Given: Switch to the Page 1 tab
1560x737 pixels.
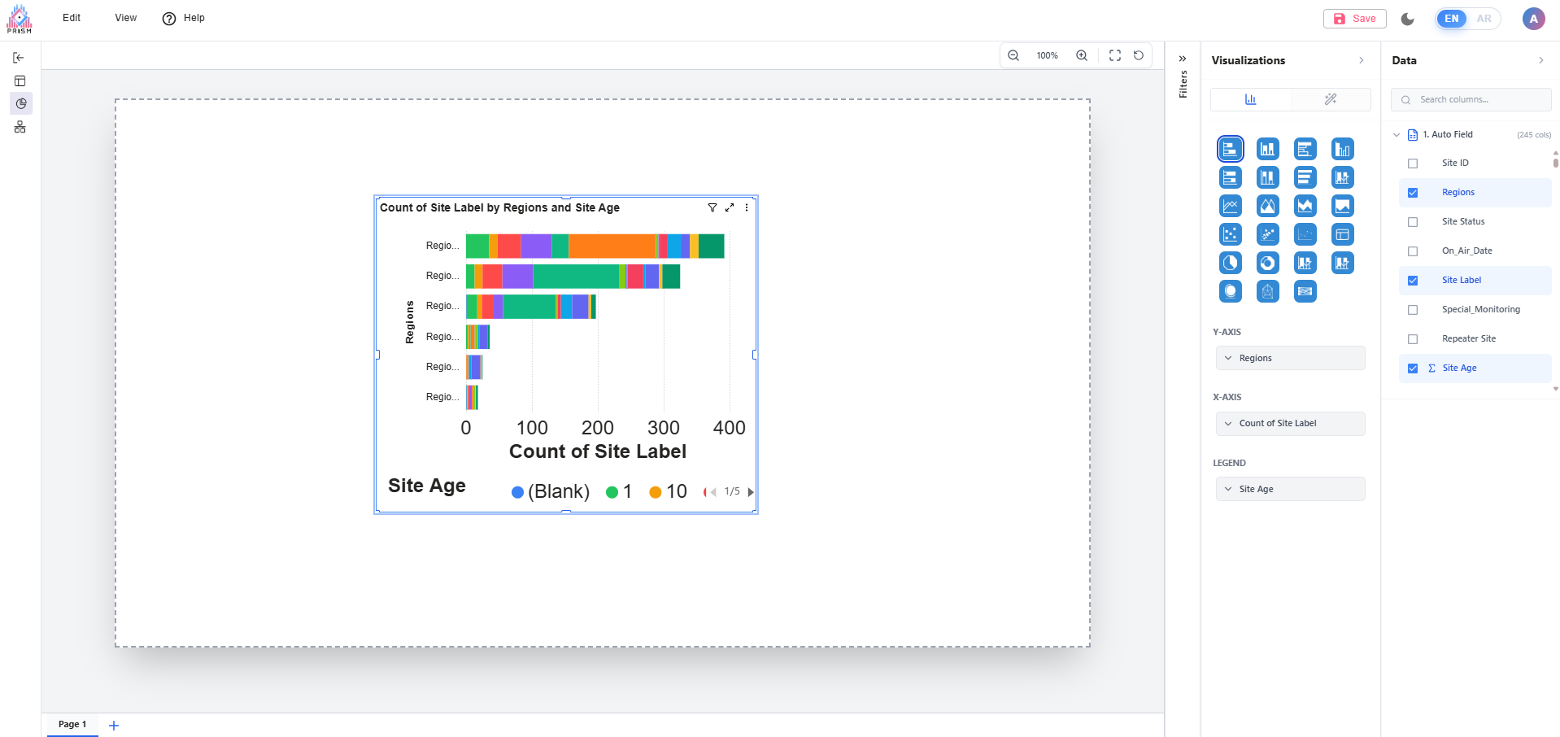Looking at the screenshot, I should [72, 724].
